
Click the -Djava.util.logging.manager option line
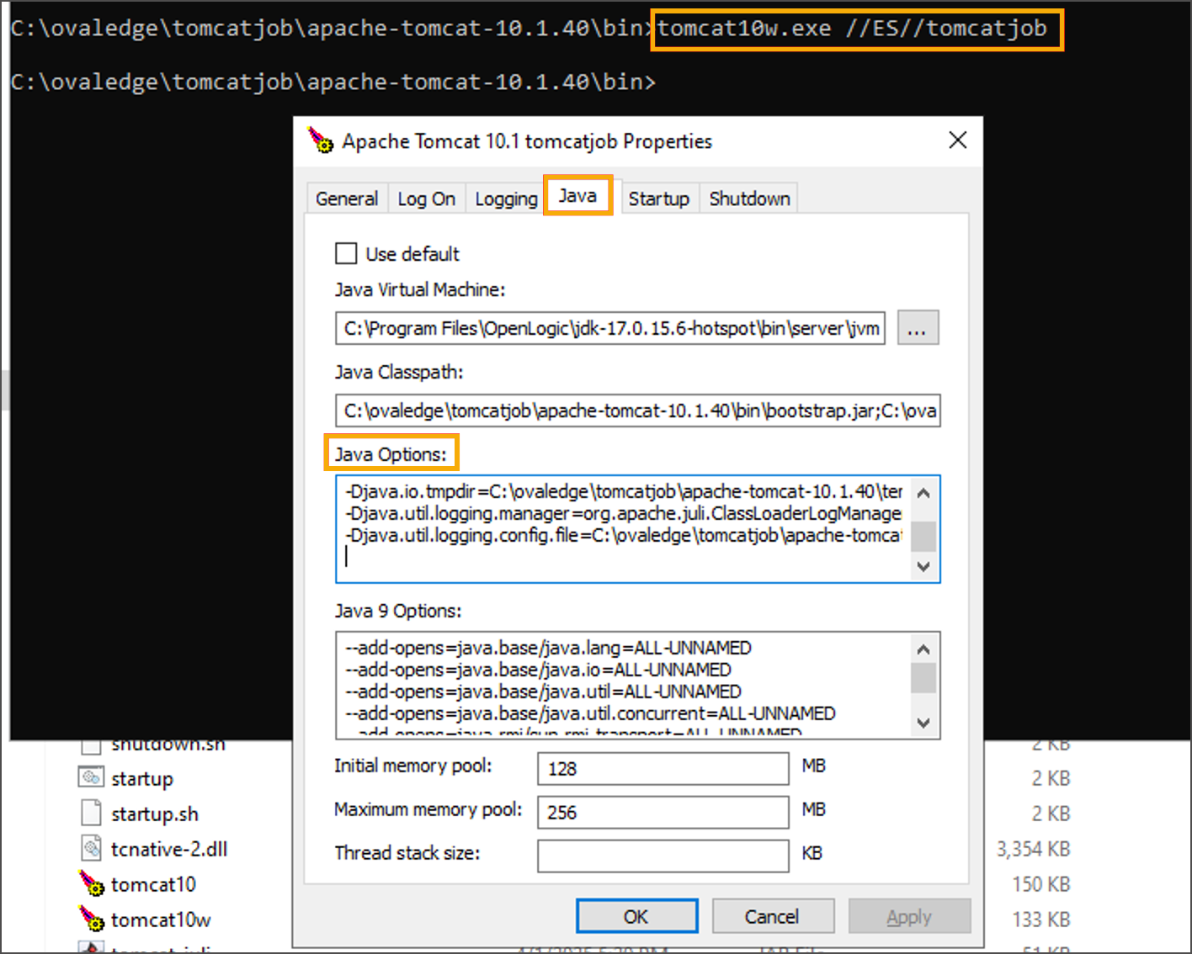624,513
